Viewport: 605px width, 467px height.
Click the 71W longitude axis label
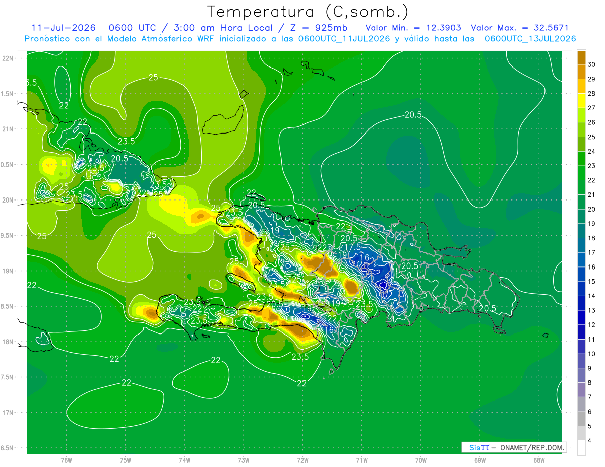tap(361, 460)
